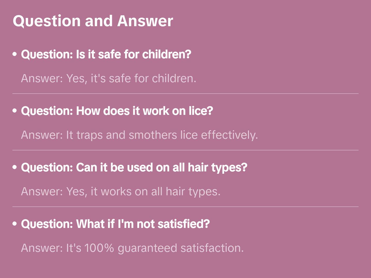Click the word 'smothers' in the lice answer
Viewport: 371px width, 278px height.
pyautogui.click(x=153, y=135)
